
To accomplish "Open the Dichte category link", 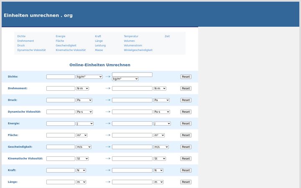I will pos(21,36).
